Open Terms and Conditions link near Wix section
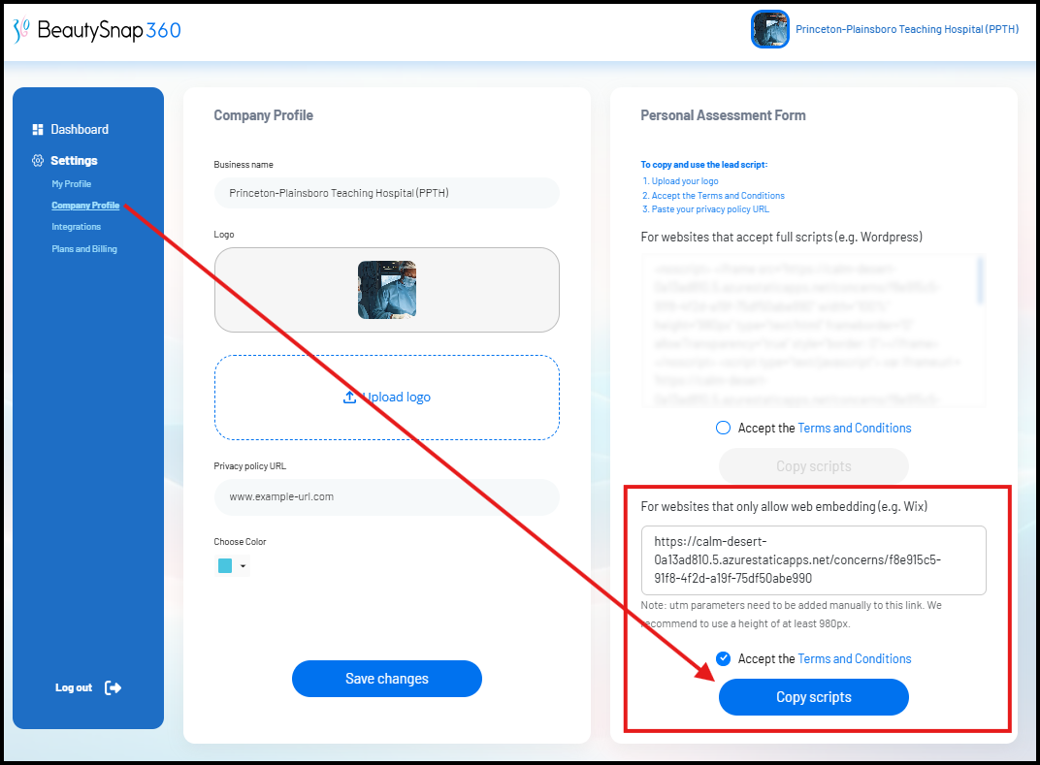 (855, 658)
